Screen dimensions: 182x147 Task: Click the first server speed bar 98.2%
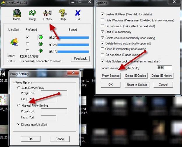click(x=73, y=37)
